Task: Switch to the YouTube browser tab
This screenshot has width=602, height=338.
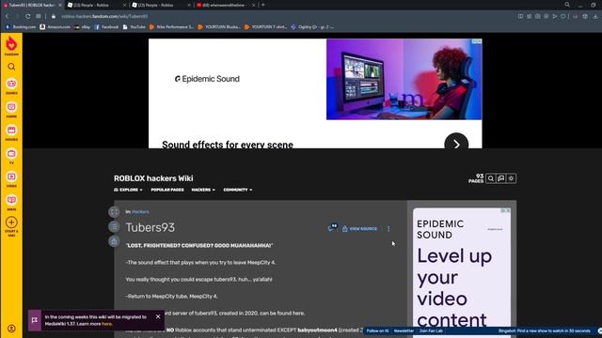Action: tap(226, 5)
